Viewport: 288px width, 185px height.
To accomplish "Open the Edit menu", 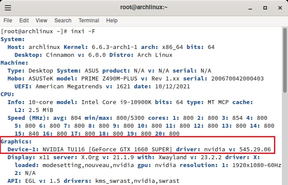I will coord(24,21).
